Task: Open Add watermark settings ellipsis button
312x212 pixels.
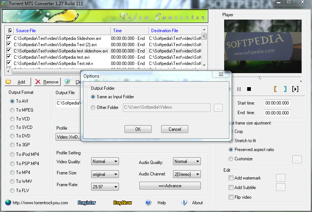Action: [x=281, y=178]
